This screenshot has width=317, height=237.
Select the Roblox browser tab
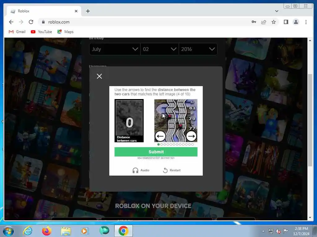pos(44,11)
